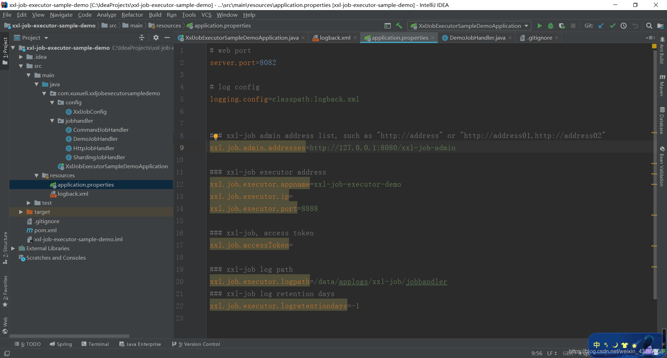Open Bean Validation side panel

662,166
